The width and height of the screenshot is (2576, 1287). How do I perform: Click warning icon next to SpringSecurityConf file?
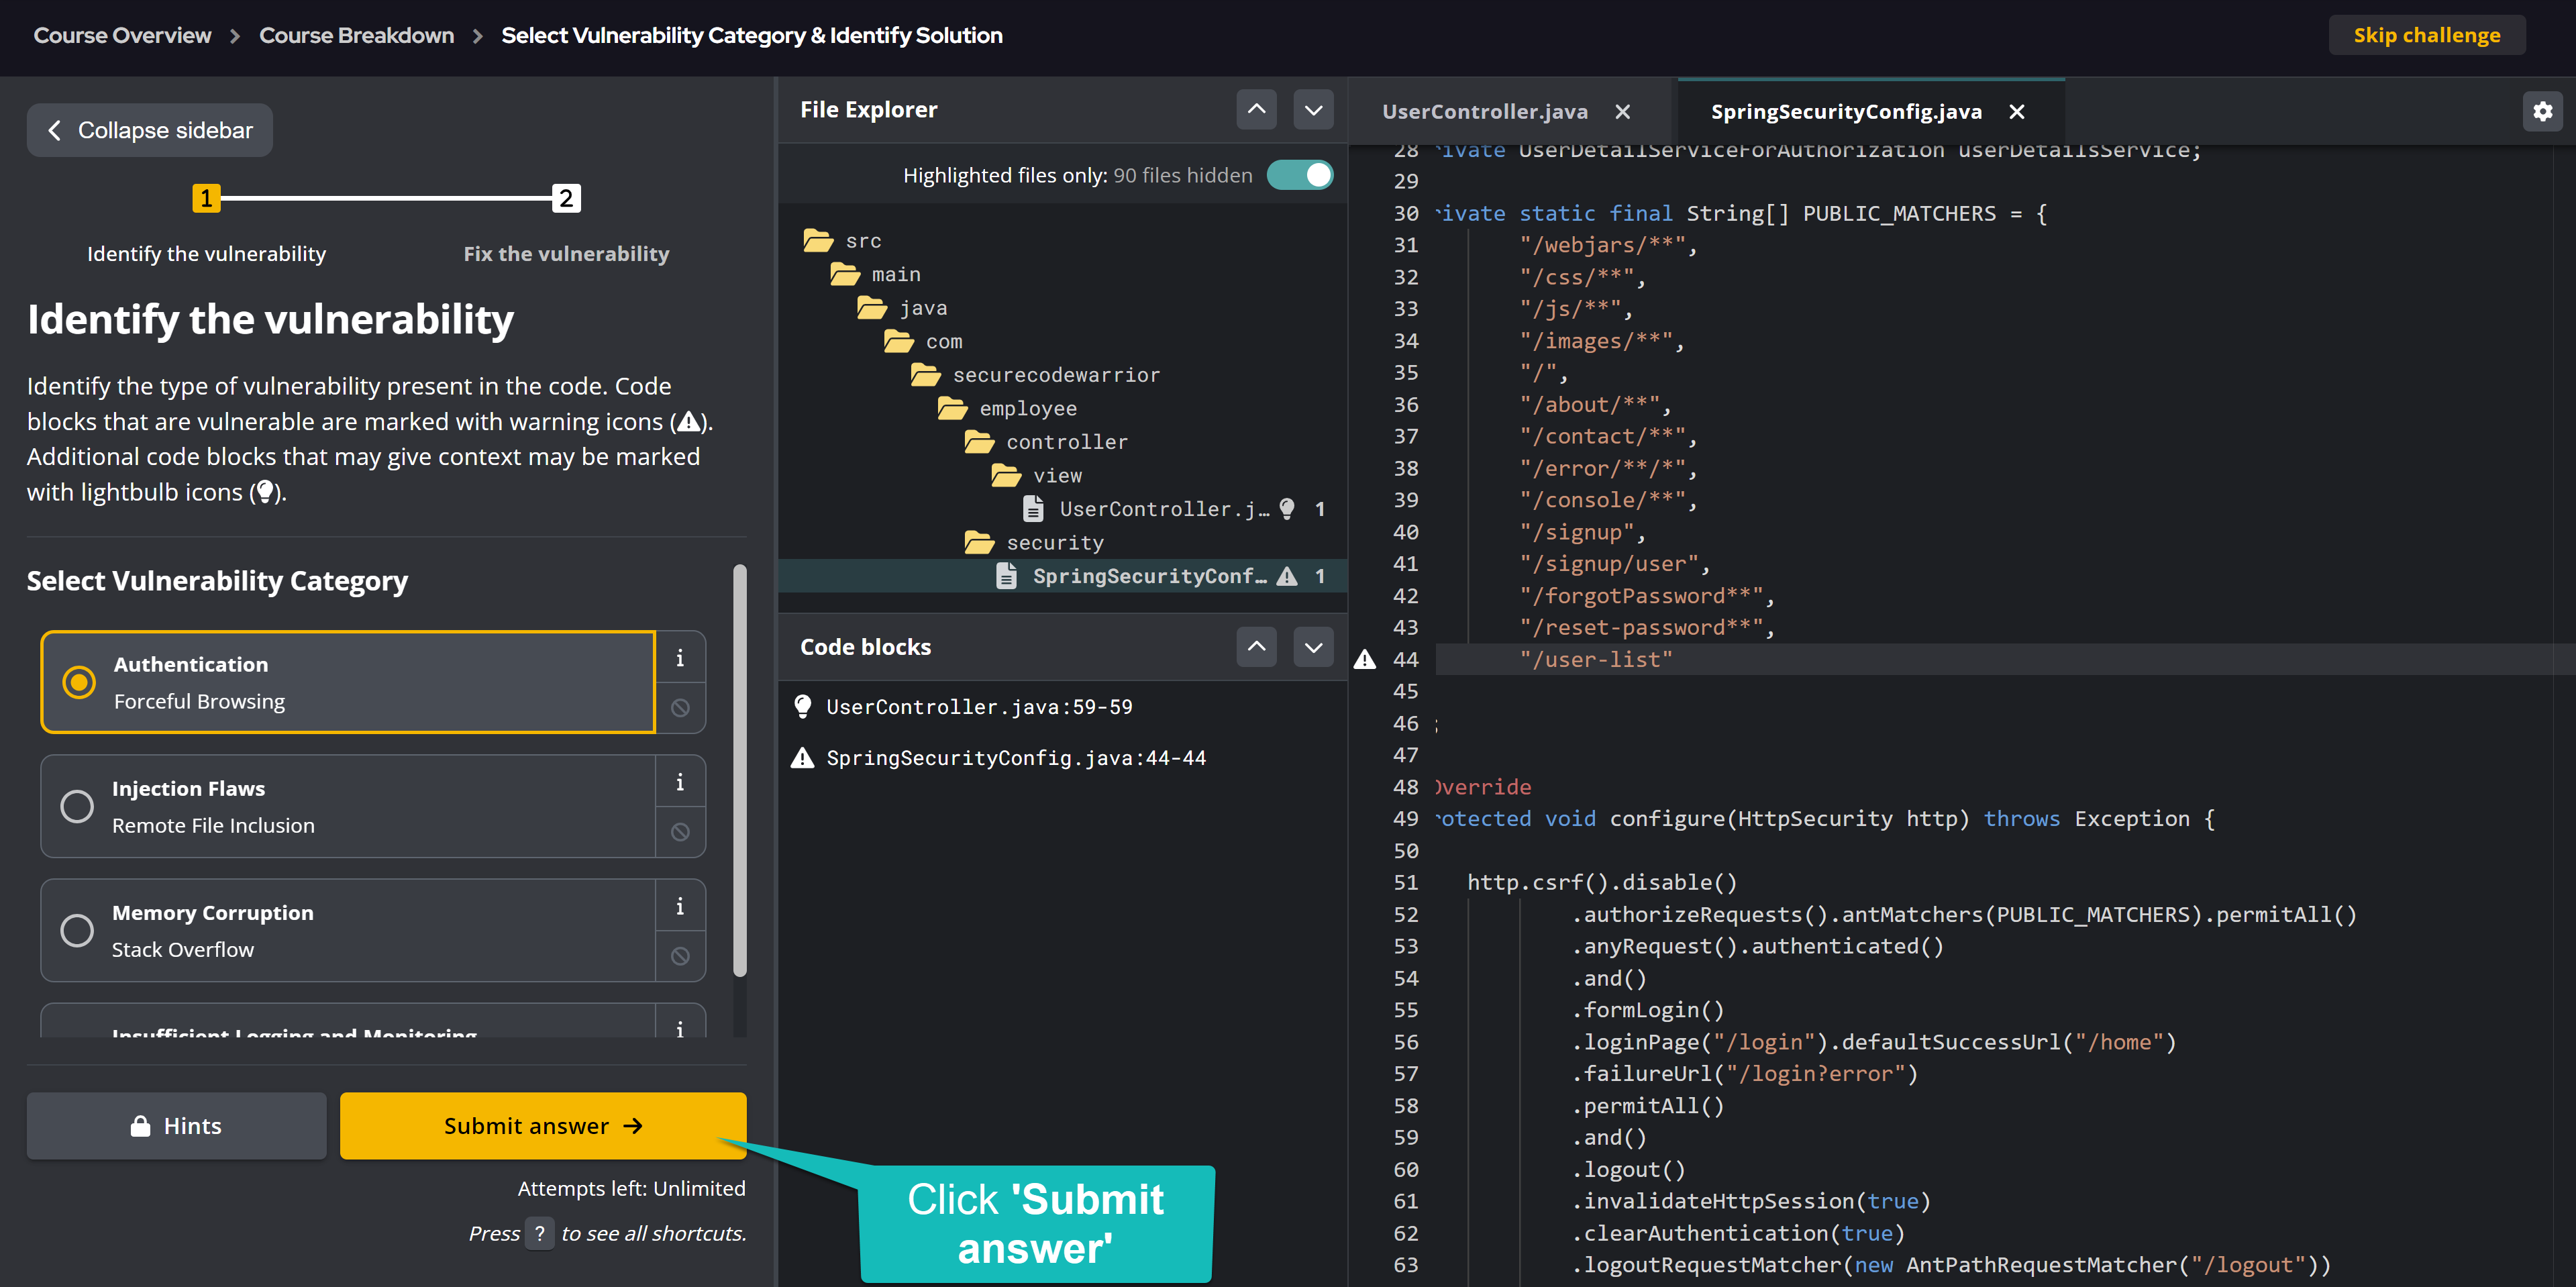[1287, 576]
